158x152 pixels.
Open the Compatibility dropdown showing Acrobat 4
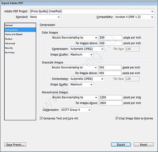(x=134, y=17)
